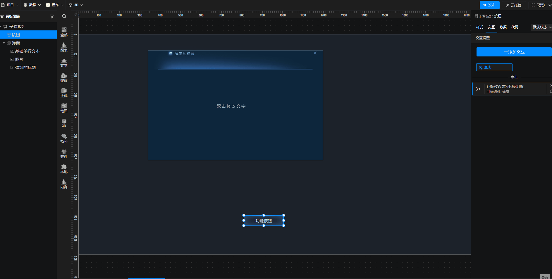Open the 媒体 media components

(x=64, y=77)
